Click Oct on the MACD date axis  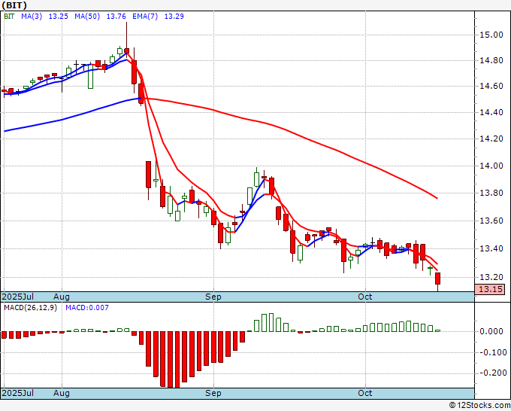point(365,393)
